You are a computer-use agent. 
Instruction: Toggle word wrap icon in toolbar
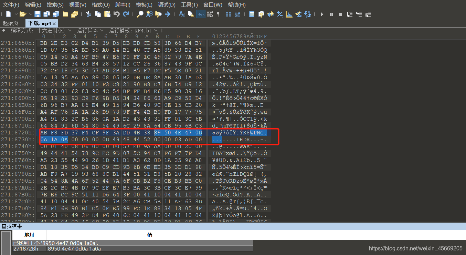click(x=210, y=14)
